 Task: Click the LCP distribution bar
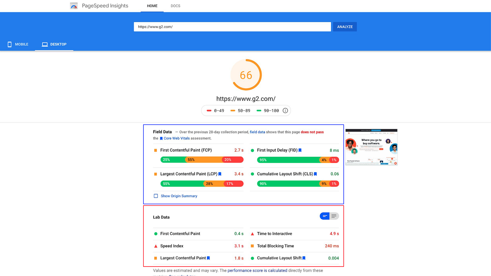pyautogui.click(x=202, y=183)
